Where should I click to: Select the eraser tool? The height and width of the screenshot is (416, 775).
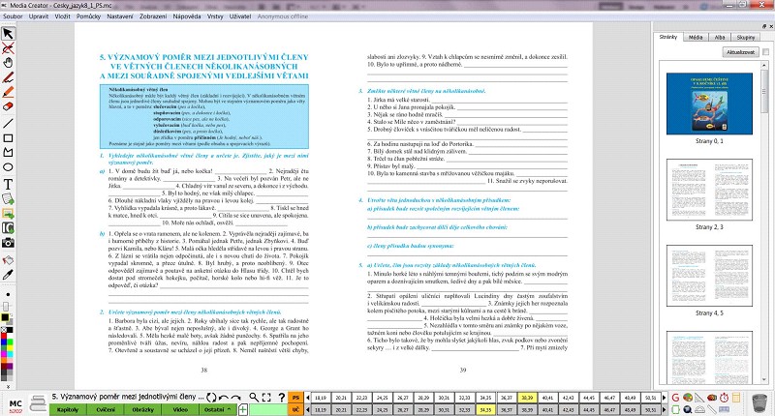coord(8,106)
